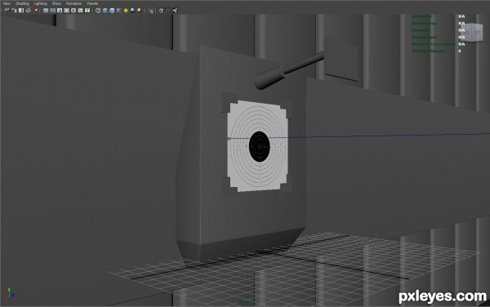Toggle the Safe Action icon
490x307 pixels.
tap(80, 11)
